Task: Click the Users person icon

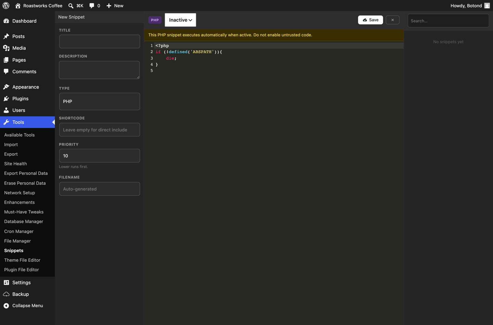Action: click(x=6, y=110)
